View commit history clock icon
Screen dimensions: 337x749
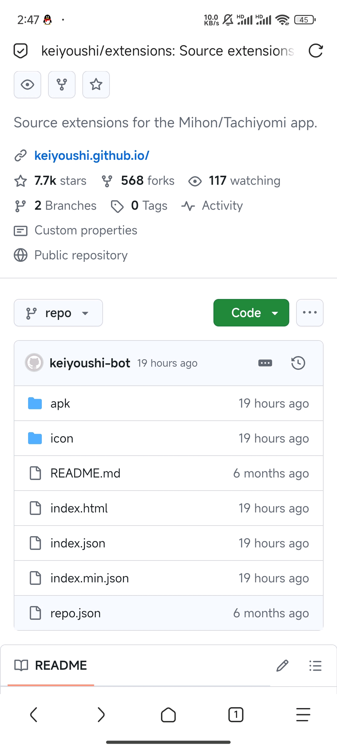point(298,363)
